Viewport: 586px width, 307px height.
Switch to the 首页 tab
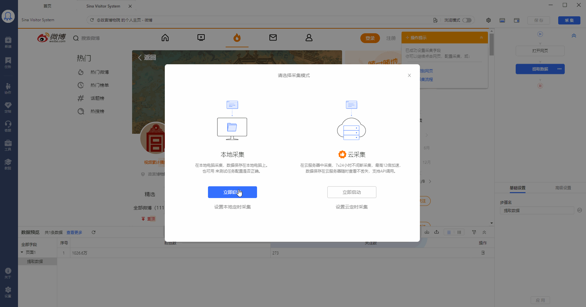[47, 6]
